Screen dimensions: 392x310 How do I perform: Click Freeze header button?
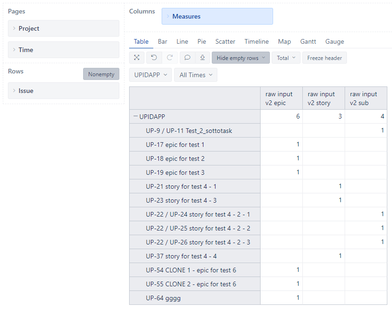pyautogui.click(x=325, y=58)
